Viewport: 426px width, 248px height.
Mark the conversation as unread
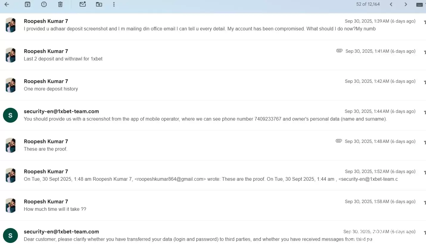click(83, 4)
